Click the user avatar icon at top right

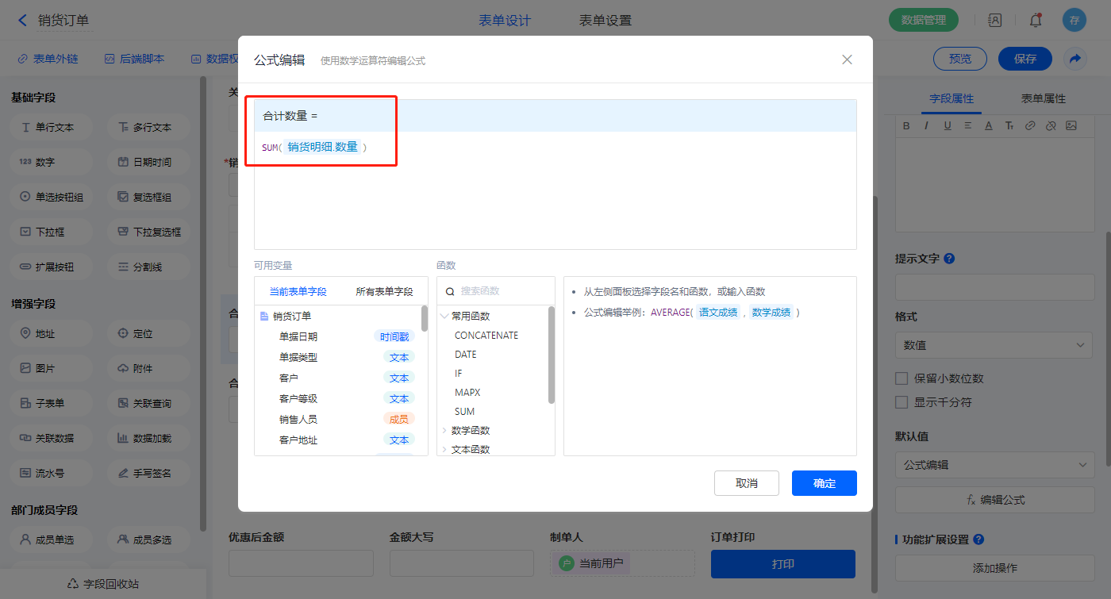(x=1074, y=21)
